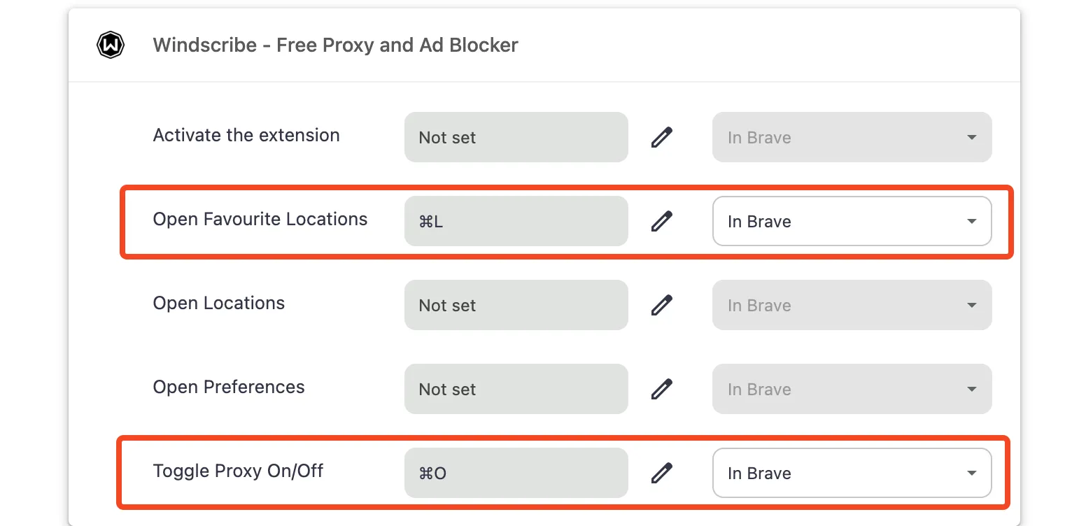Viewport: 1079px width, 526px height.
Task: Click the ⌘O shortcut field
Action: (516, 473)
